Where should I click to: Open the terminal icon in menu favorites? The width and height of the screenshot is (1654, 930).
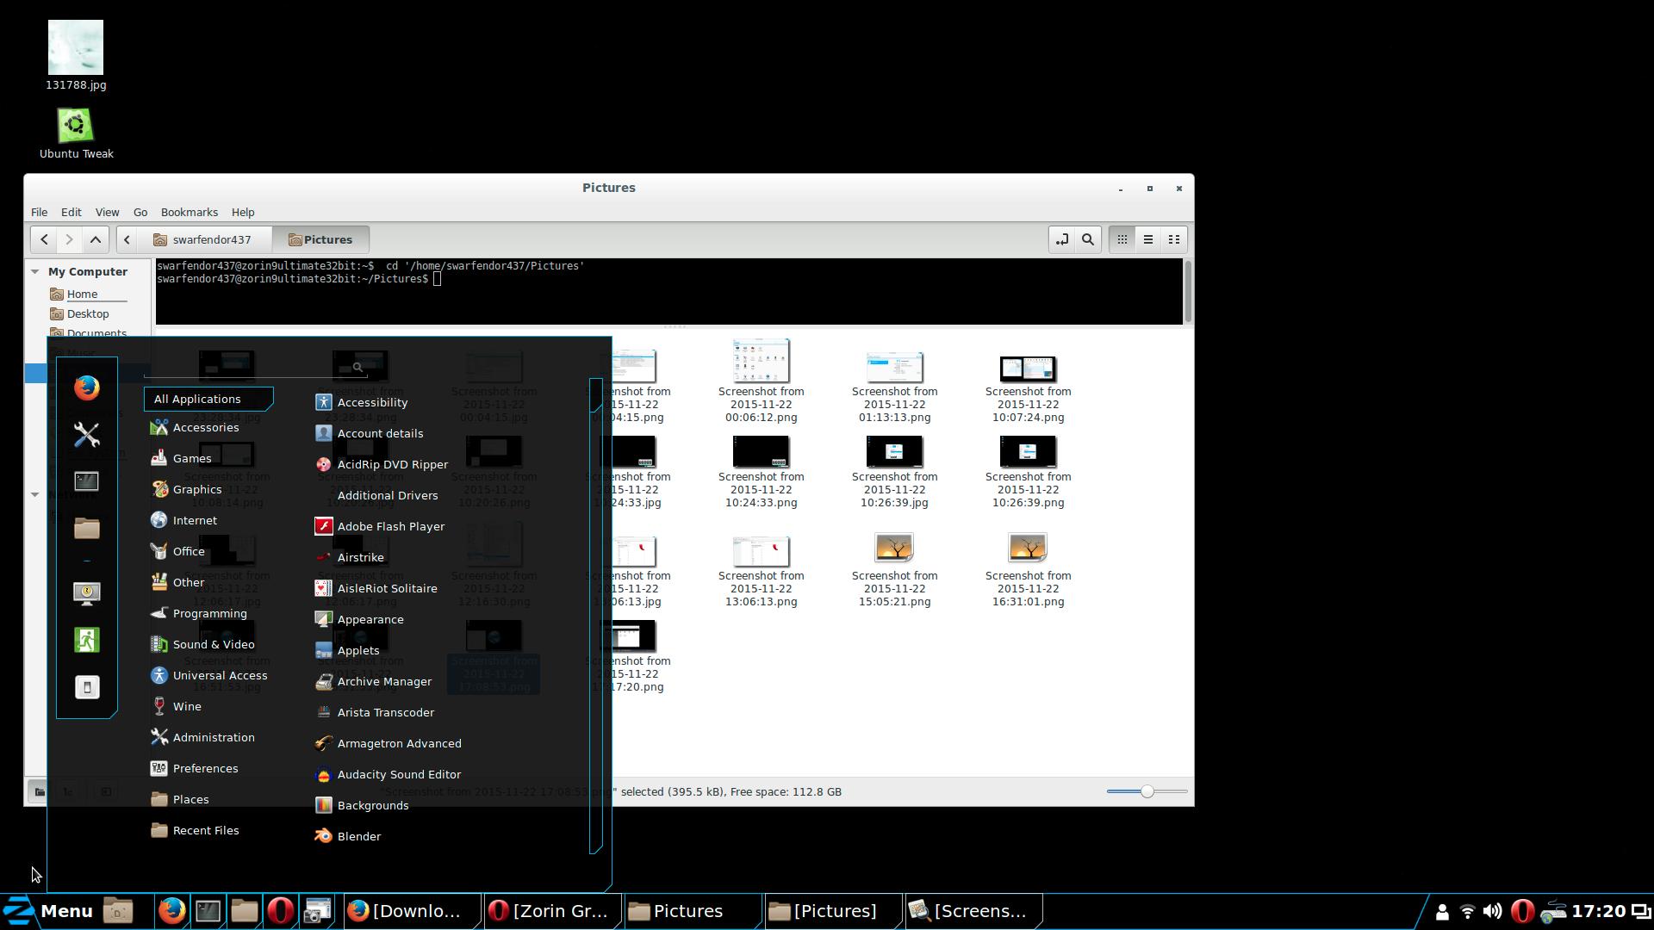[86, 481]
